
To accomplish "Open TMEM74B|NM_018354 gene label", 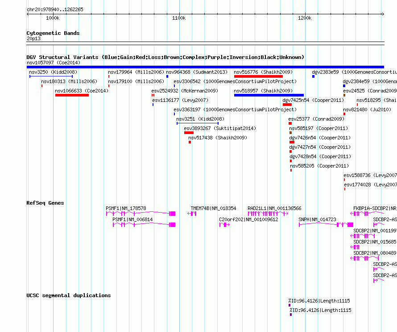I will [x=213, y=208].
